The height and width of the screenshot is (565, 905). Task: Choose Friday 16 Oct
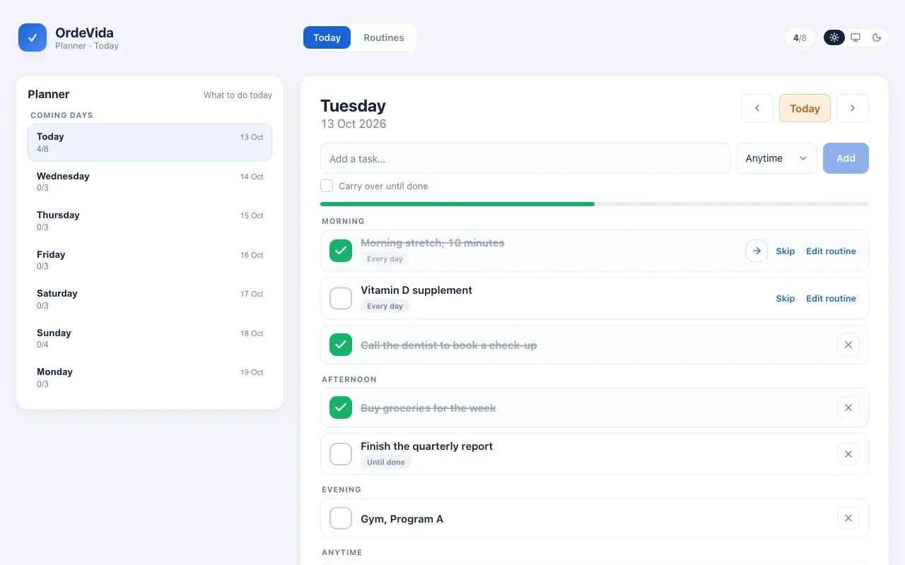(150, 260)
